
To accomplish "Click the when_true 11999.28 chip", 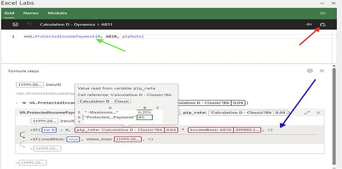I will (128, 139).
